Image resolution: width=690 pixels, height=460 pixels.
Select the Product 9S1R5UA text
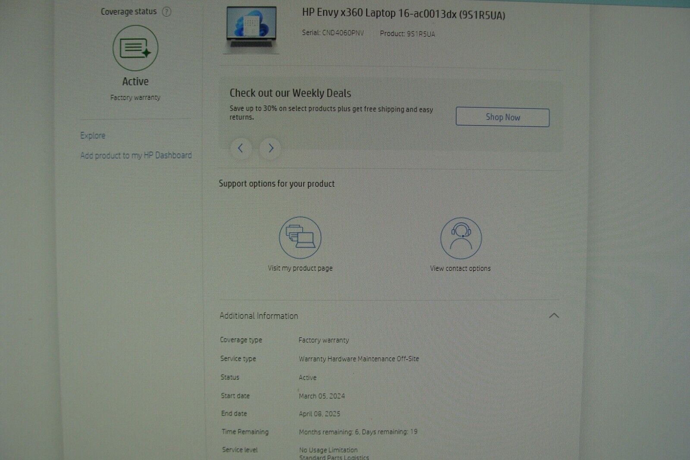coord(408,34)
